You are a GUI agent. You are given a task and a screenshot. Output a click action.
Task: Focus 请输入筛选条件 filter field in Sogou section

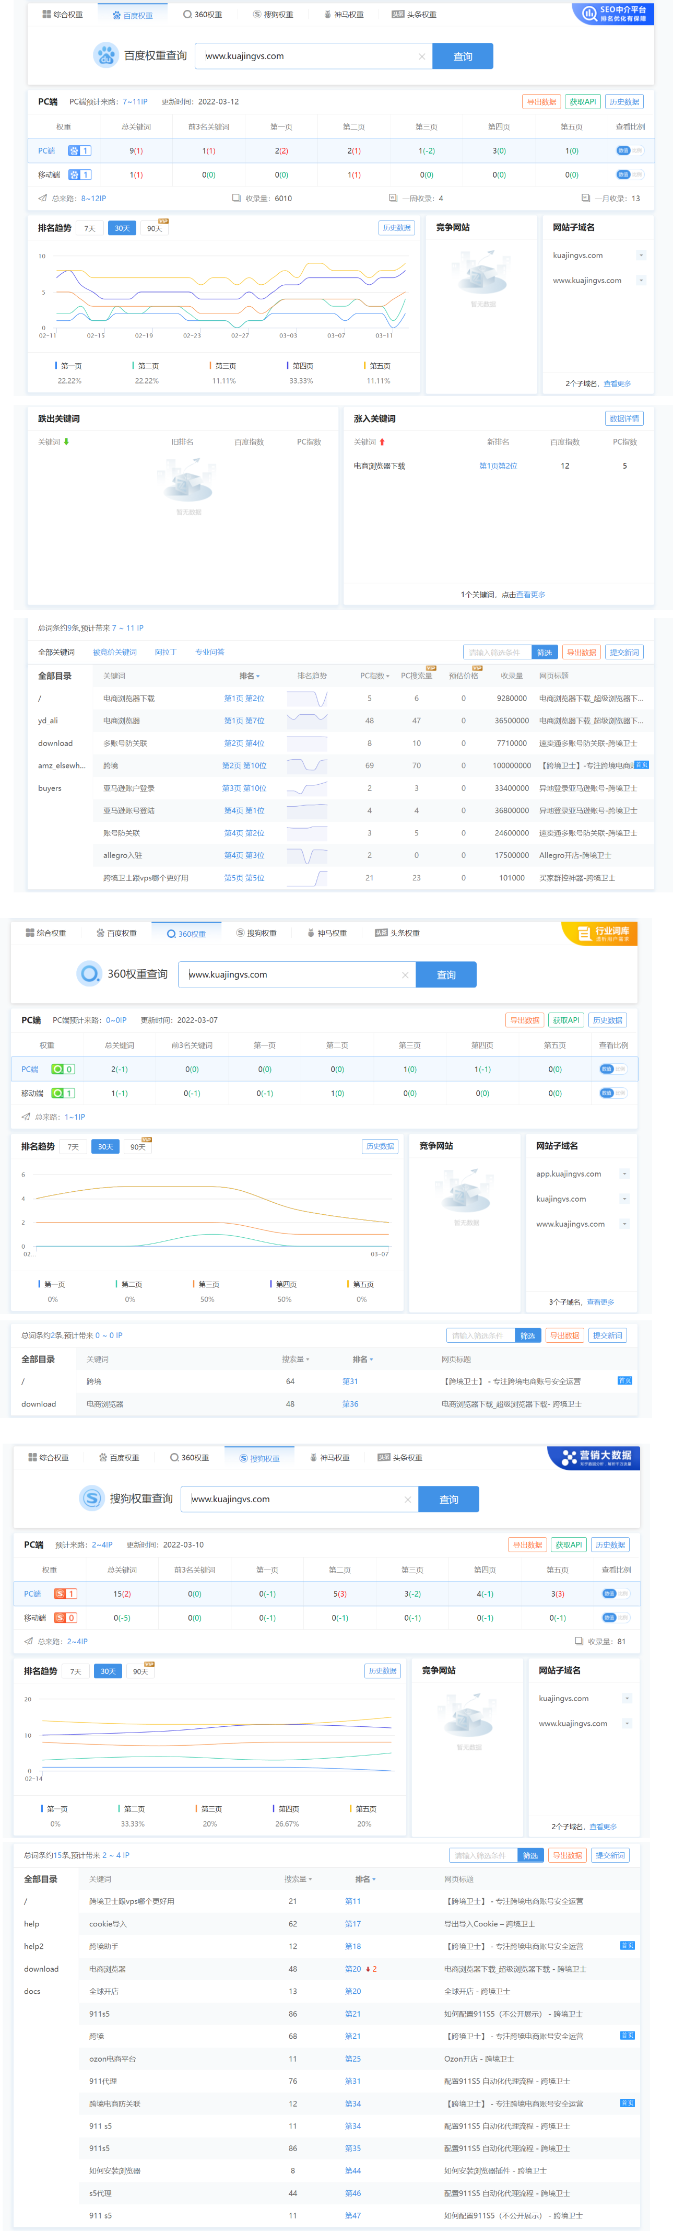(x=483, y=1855)
